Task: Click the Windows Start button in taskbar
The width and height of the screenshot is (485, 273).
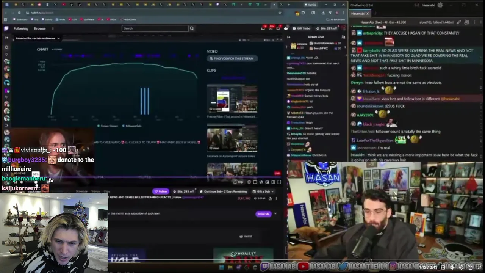Action: coord(222,268)
